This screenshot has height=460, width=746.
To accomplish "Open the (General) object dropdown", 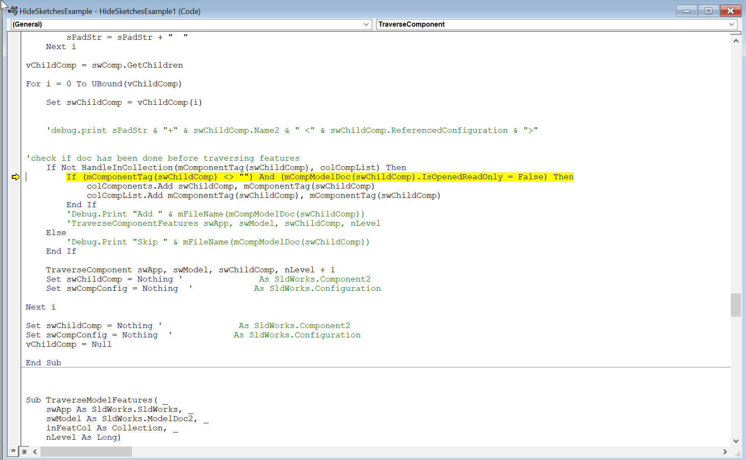I will pos(366,25).
